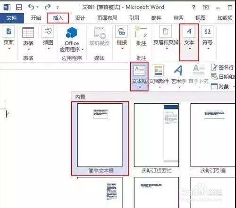This screenshot has height=208, width=236.
Task: Insert an 对象 object
Action: 220,86
